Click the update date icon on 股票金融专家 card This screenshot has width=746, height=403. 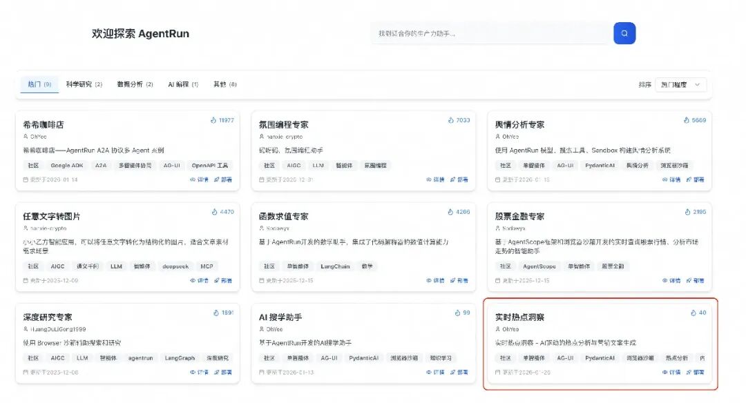pos(497,280)
